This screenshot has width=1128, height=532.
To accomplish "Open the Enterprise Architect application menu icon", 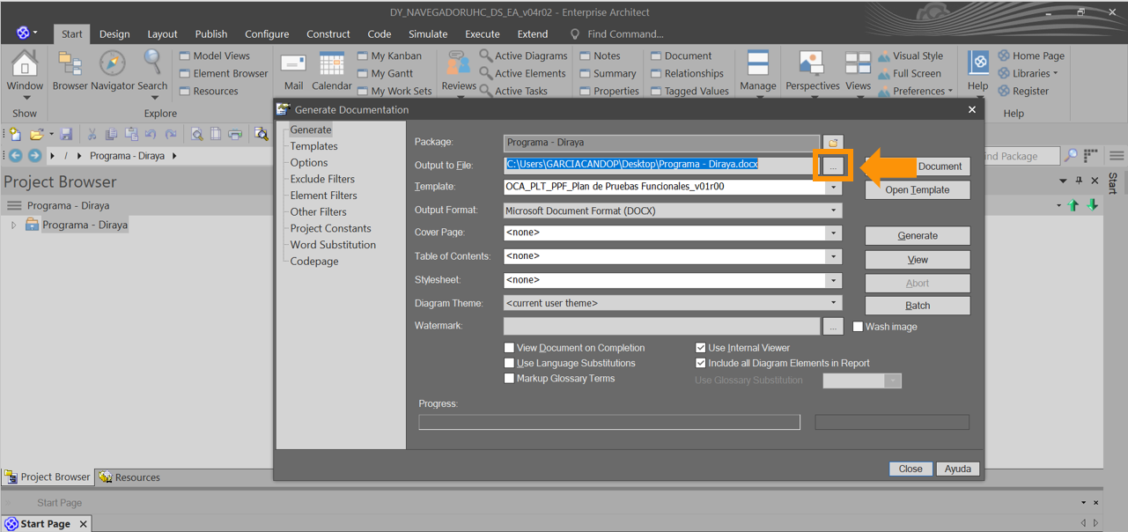I will click(x=23, y=33).
